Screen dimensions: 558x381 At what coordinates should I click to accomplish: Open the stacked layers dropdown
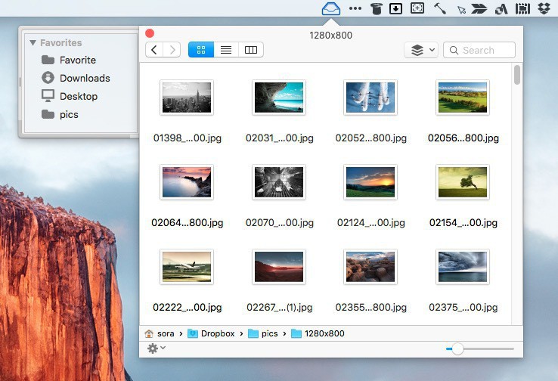(x=421, y=50)
